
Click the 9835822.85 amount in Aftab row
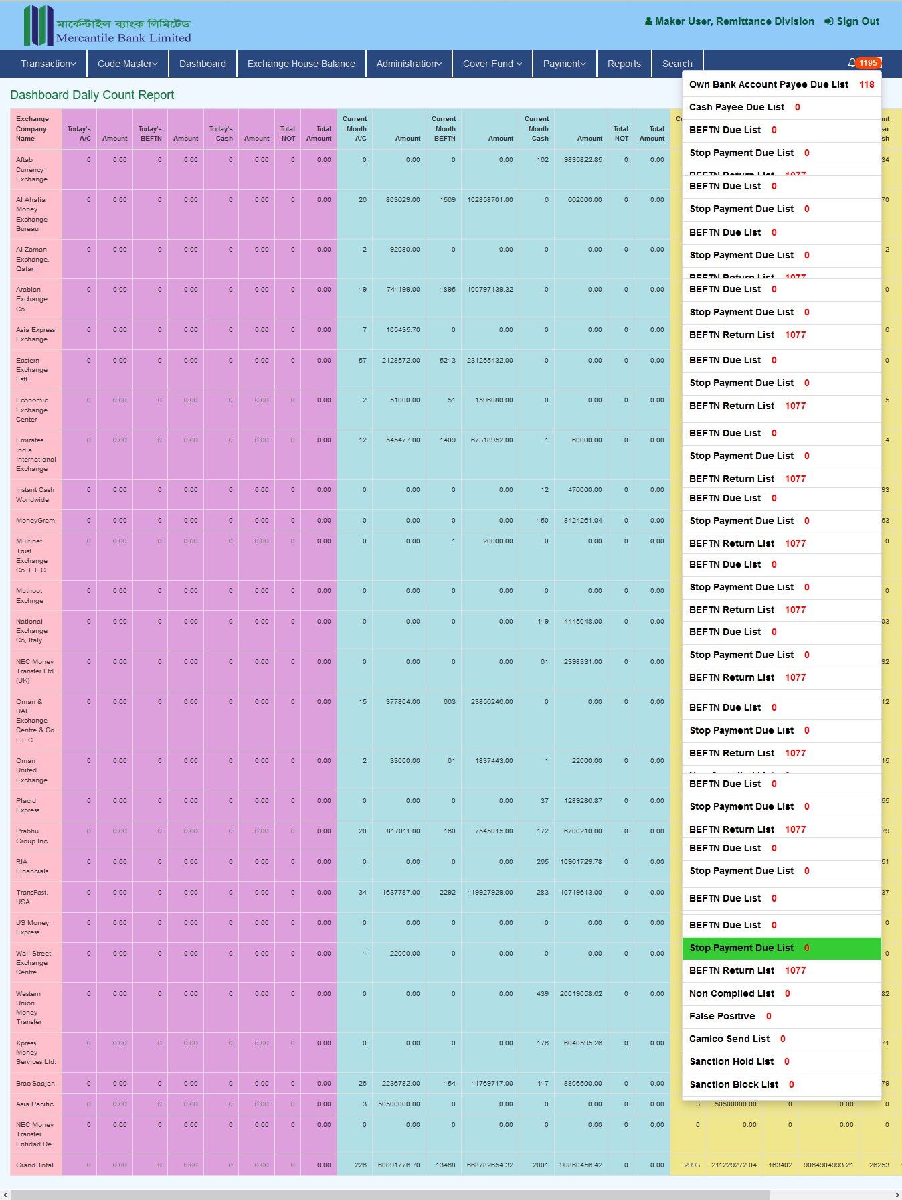[x=583, y=160]
